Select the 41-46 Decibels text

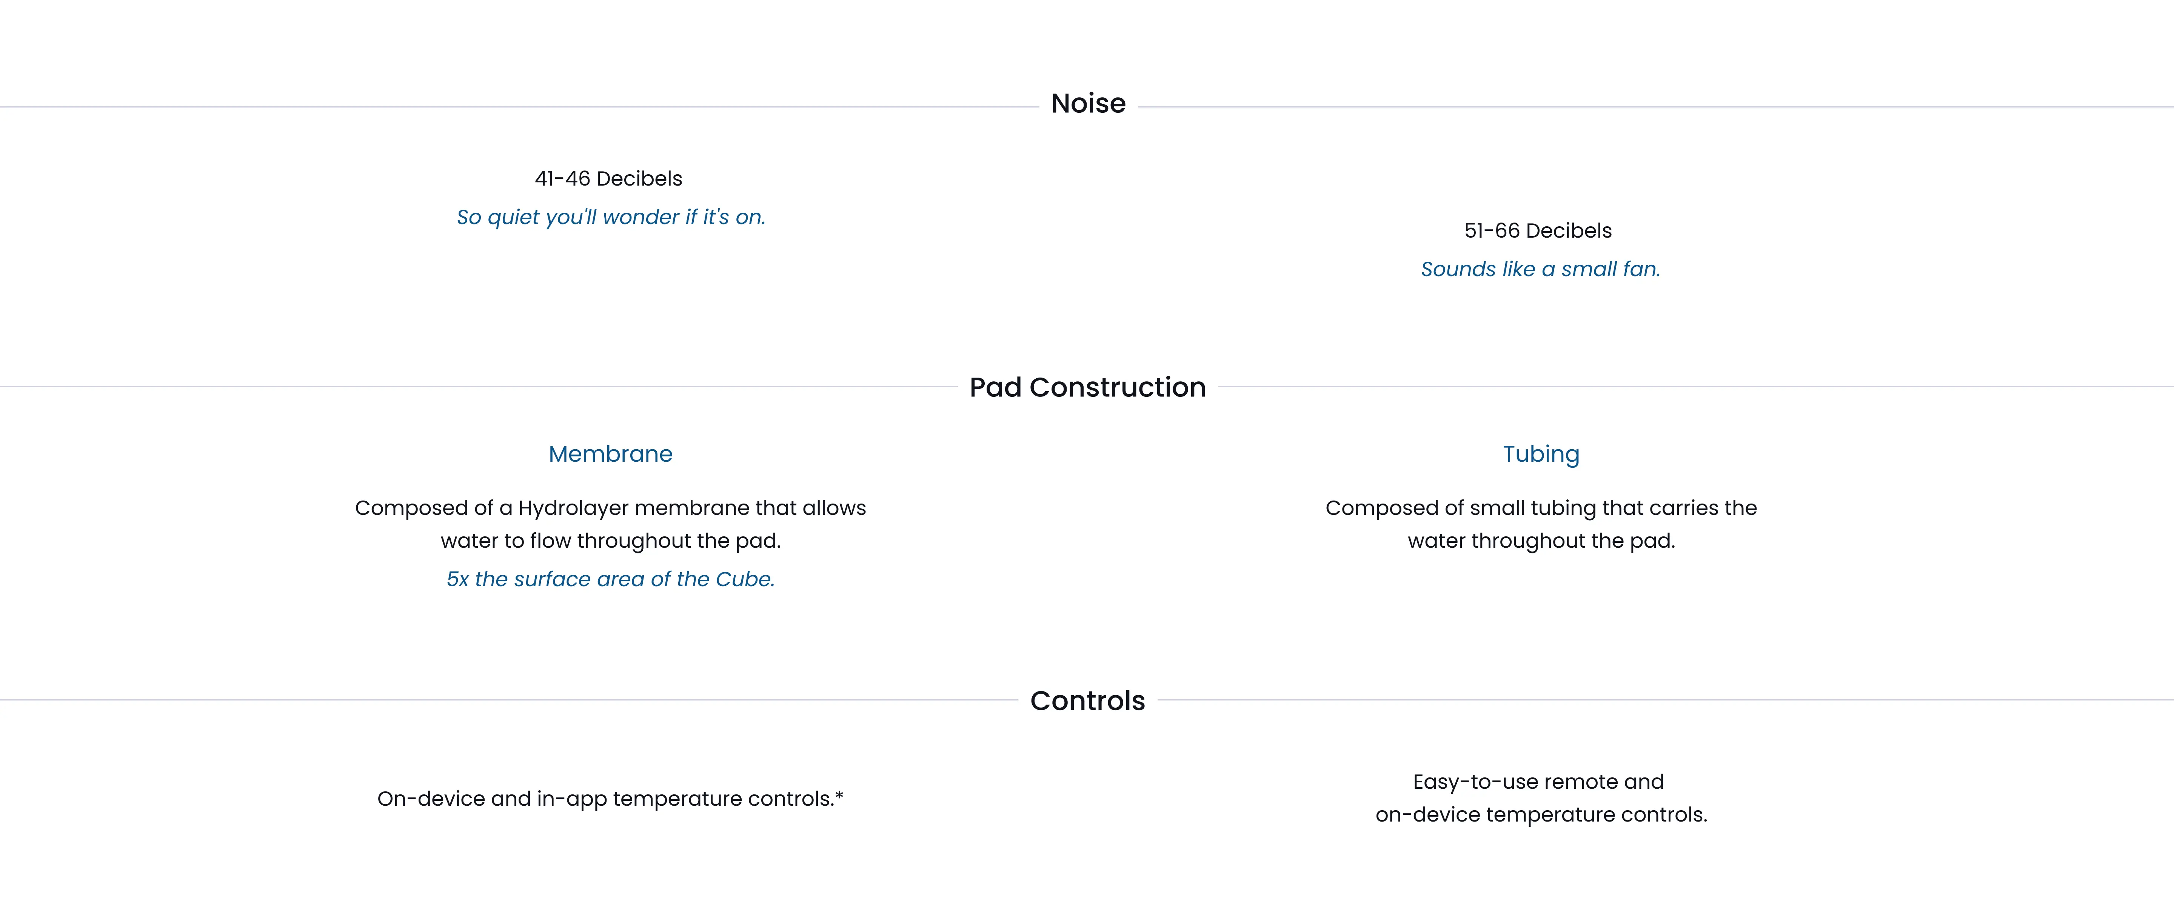coord(608,179)
